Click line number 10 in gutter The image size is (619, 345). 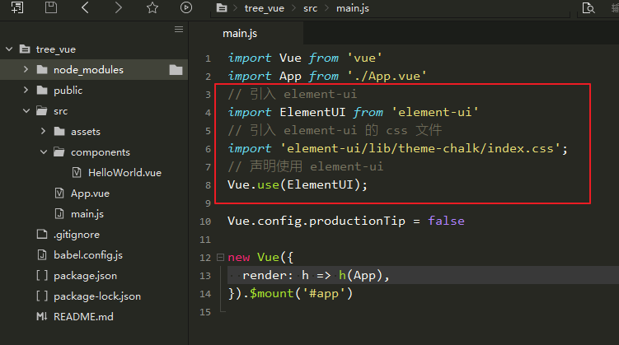[205, 221]
